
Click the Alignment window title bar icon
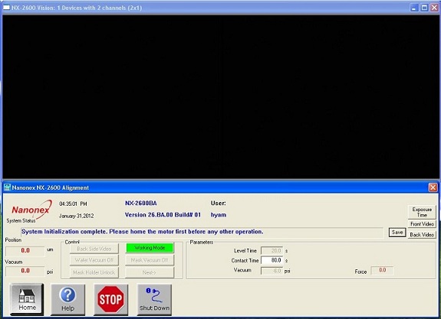7,187
